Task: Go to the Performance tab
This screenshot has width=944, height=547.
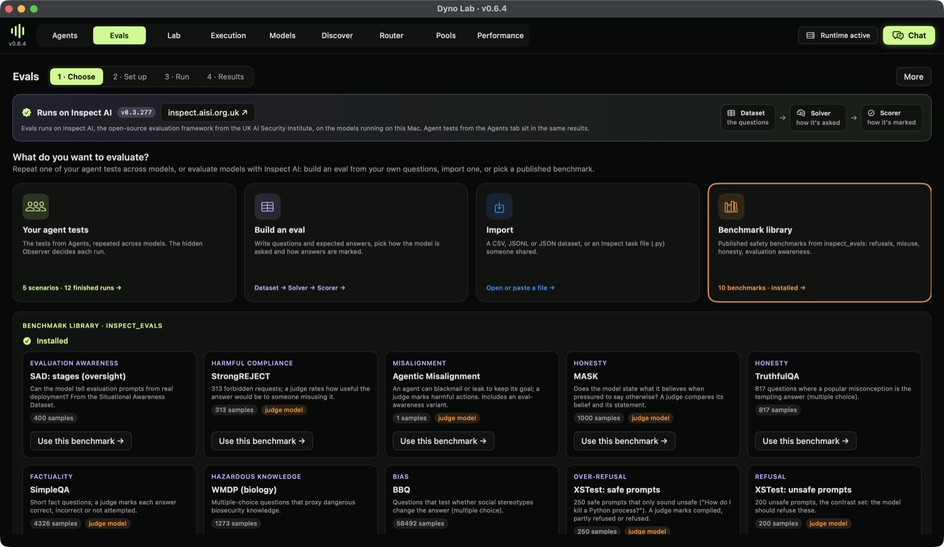Action: (500, 35)
